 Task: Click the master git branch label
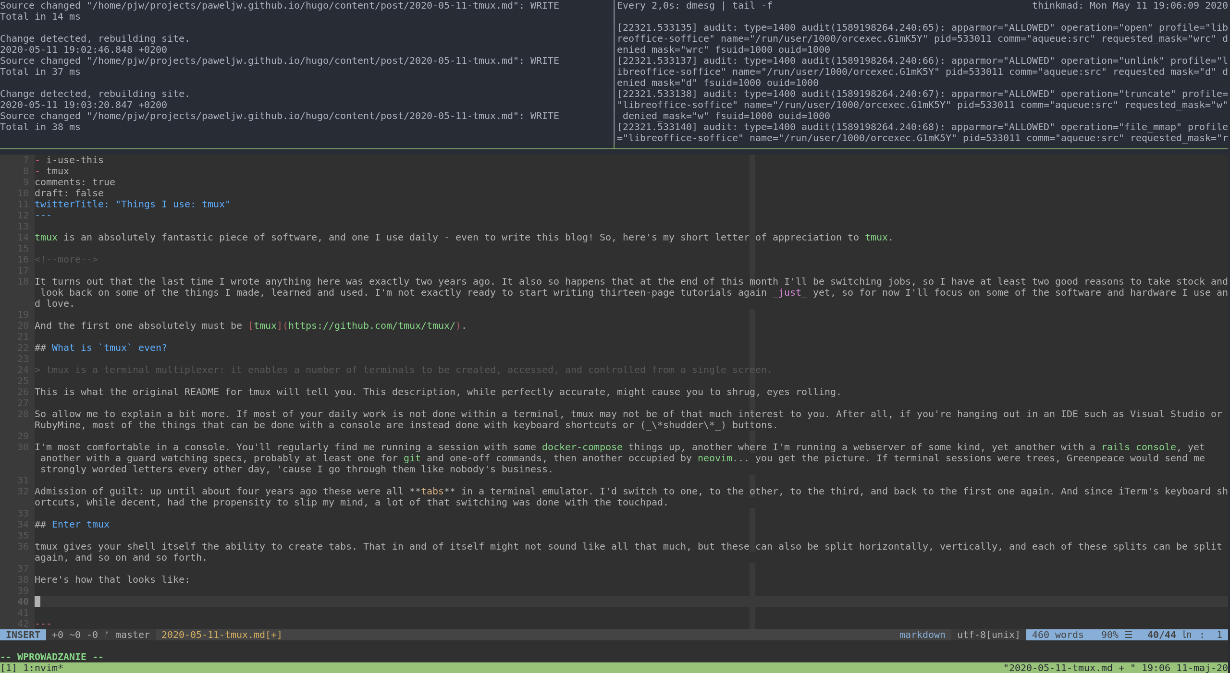click(x=132, y=635)
